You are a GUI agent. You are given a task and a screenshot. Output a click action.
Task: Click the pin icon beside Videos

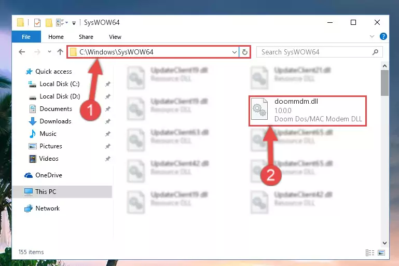(x=108, y=159)
